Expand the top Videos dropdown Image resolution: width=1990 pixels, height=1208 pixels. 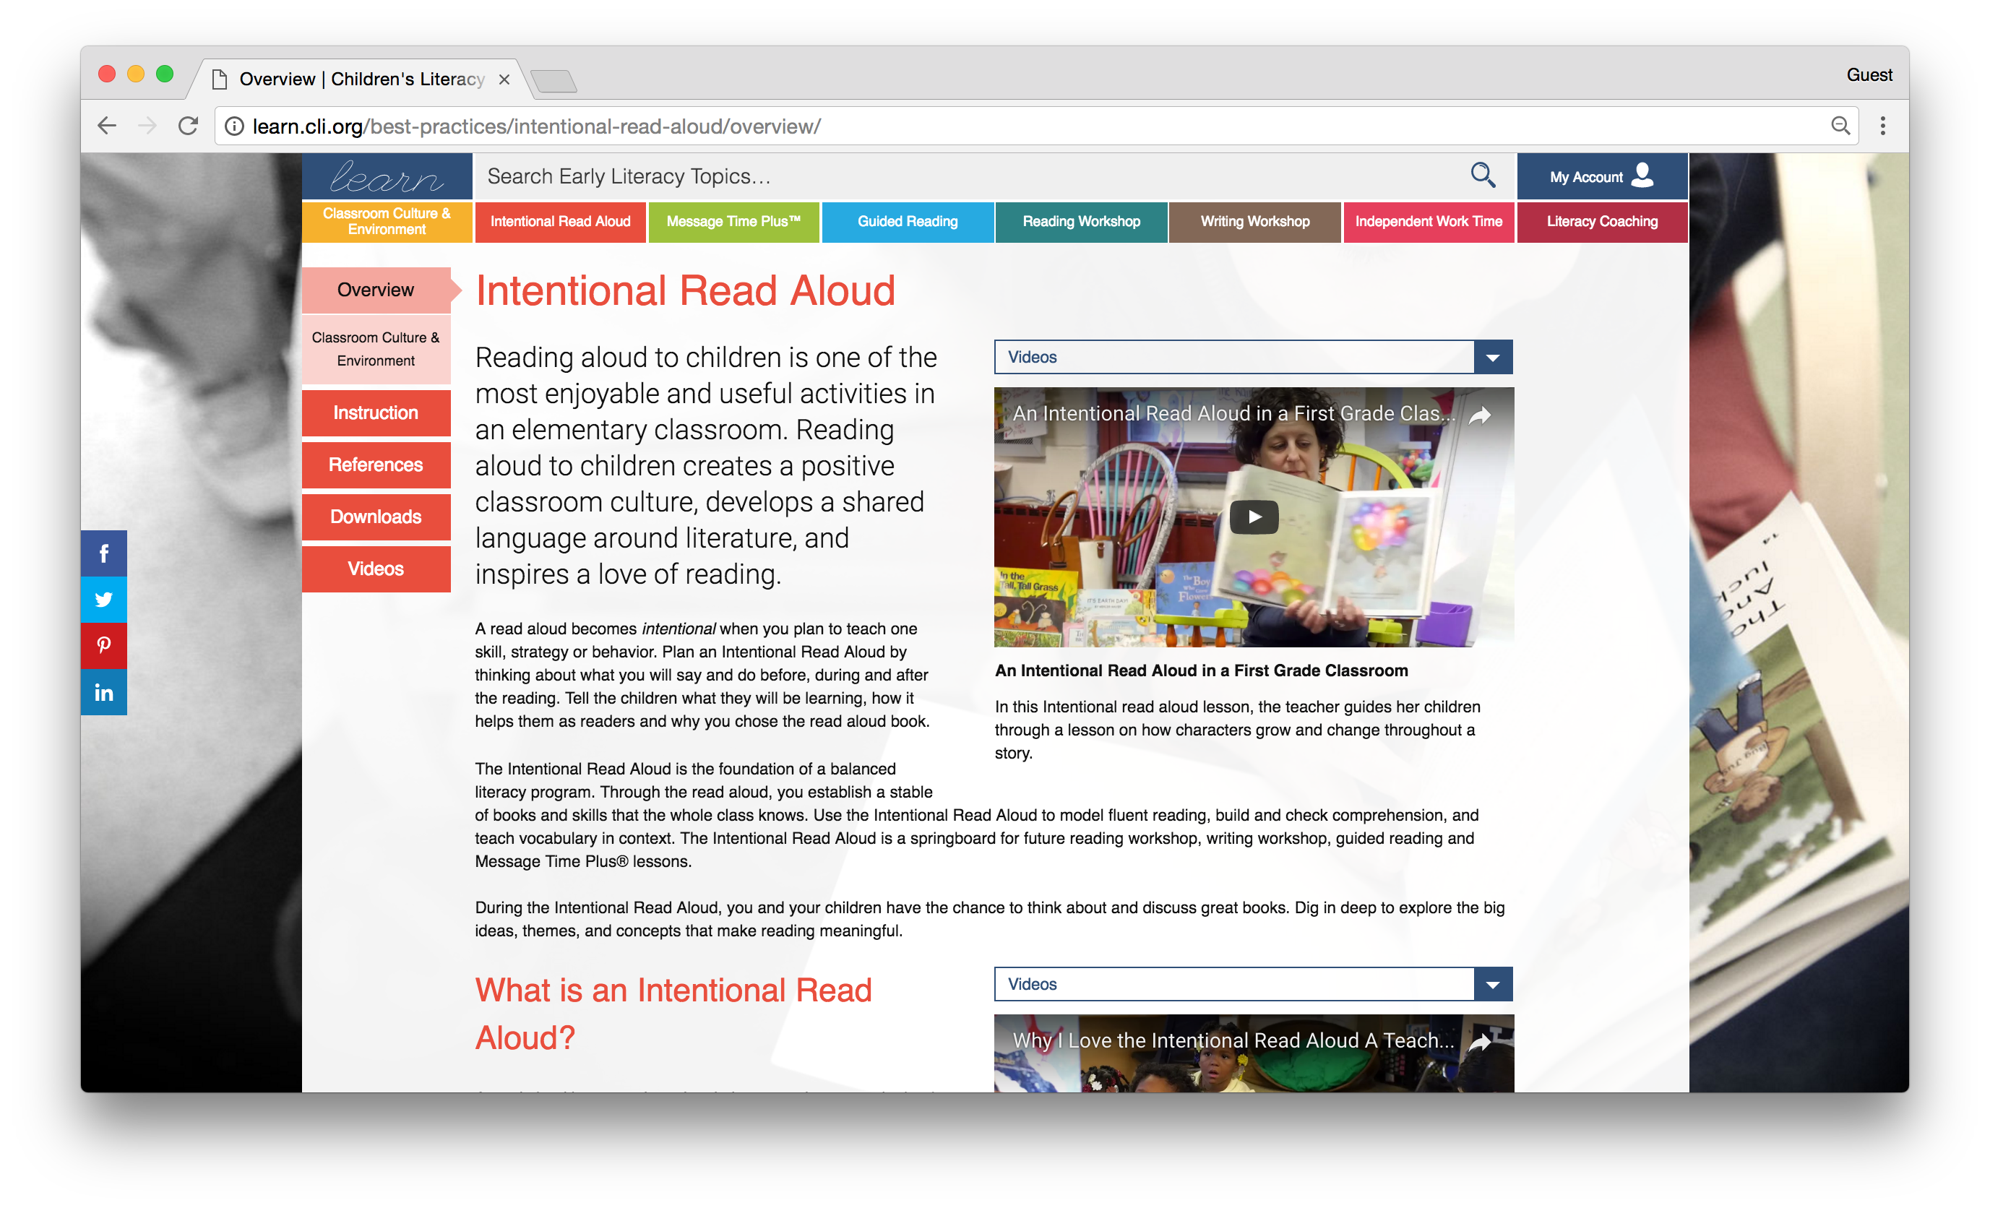tap(1493, 357)
